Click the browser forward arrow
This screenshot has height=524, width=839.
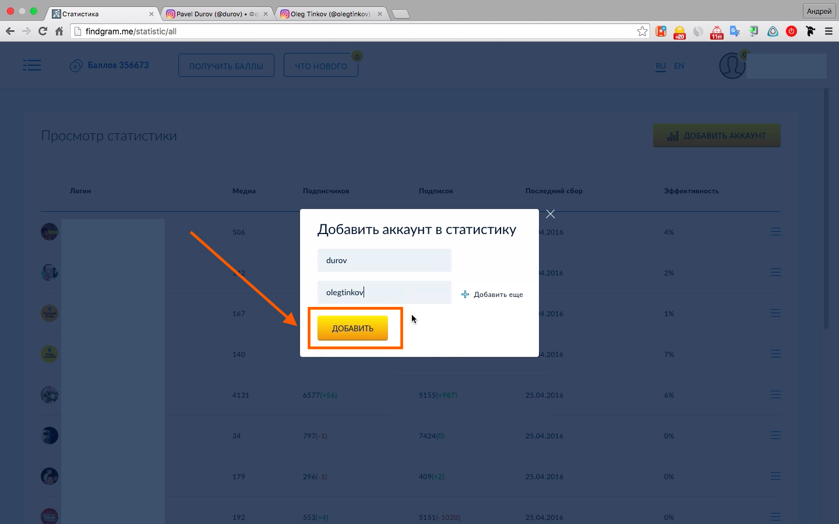pos(26,31)
